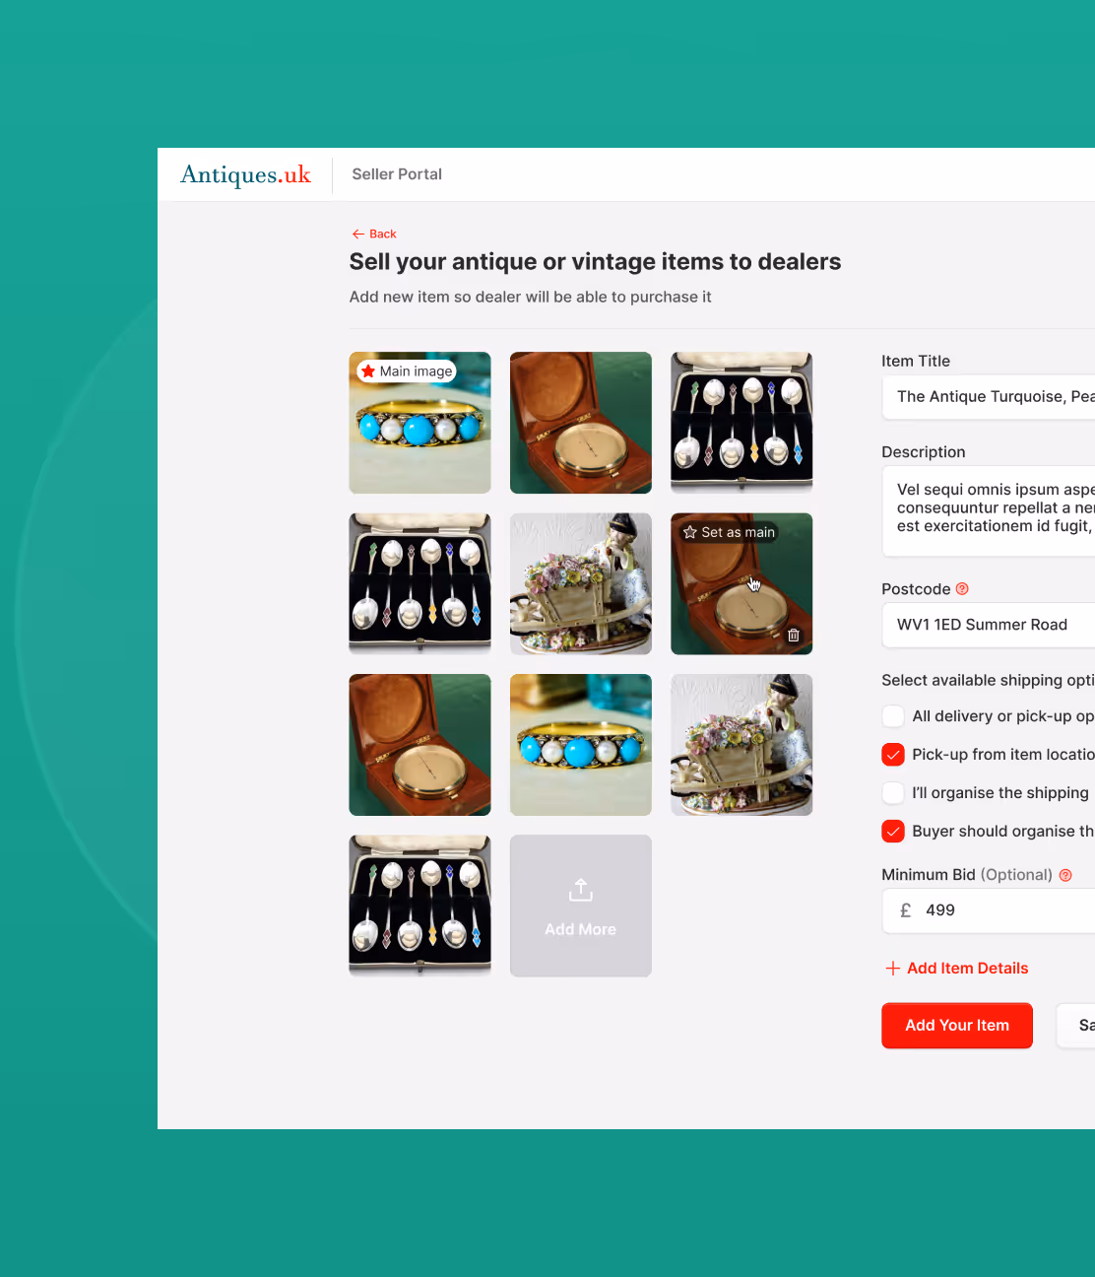Expand Add Item Details section
This screenshot has width=1095, height=1277.
click(x=967, y=969)
